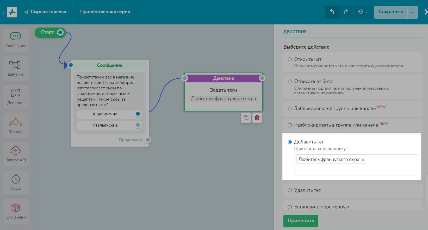Select the Message block tool in sidebar
The image size is (428, 230).
click(x=16, y=39)
